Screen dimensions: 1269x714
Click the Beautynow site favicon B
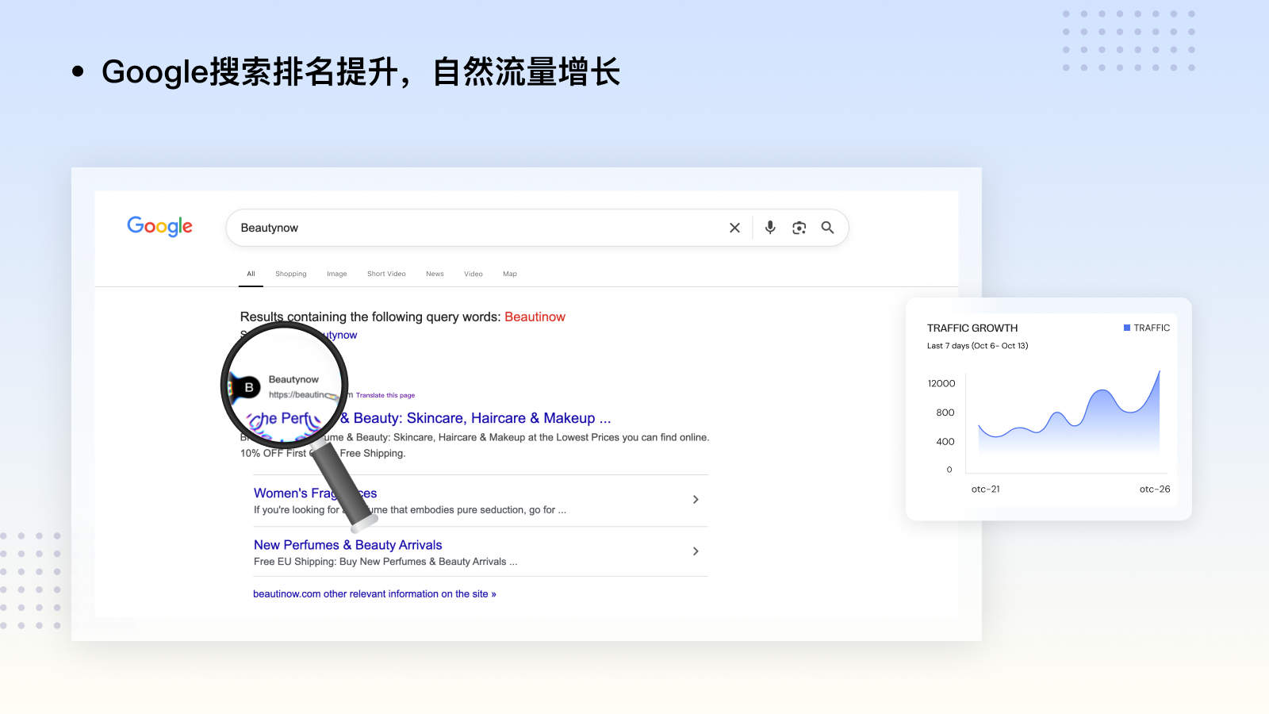click(248, 387)
